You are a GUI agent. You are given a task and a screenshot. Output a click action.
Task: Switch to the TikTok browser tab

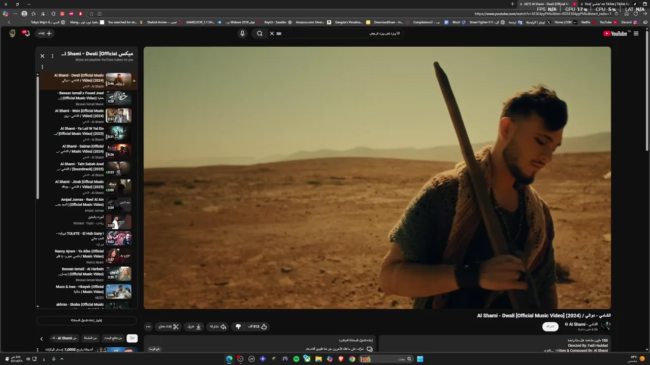[x=609, y=4]
